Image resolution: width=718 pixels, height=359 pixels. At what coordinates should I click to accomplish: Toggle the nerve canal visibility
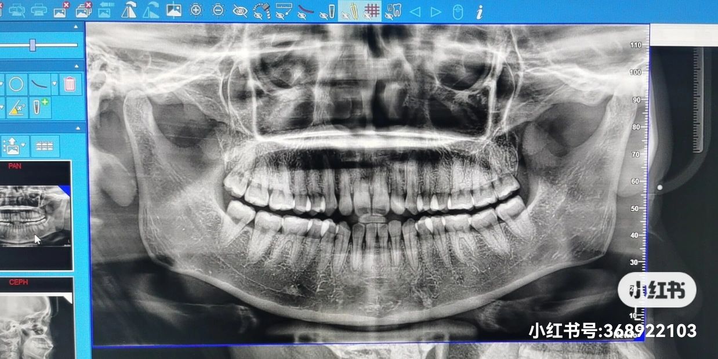[x=349, y=12]
